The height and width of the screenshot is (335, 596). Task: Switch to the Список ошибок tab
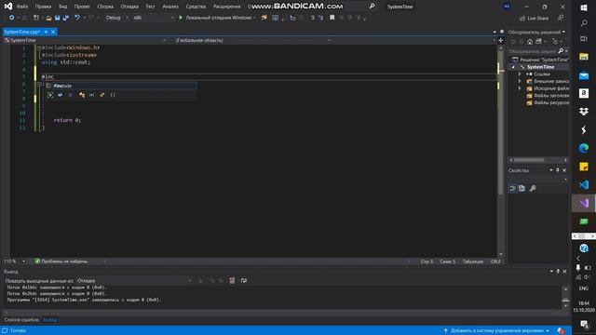click(21, 320)
